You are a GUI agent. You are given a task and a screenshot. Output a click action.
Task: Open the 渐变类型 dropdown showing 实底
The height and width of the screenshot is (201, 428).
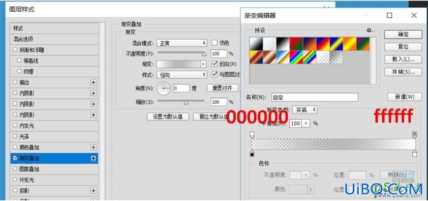(305, 110)
